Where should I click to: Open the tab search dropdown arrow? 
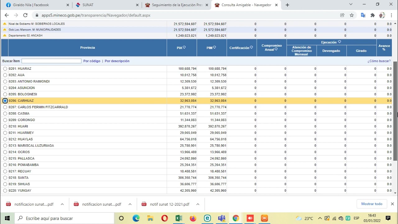click(351, 4)
